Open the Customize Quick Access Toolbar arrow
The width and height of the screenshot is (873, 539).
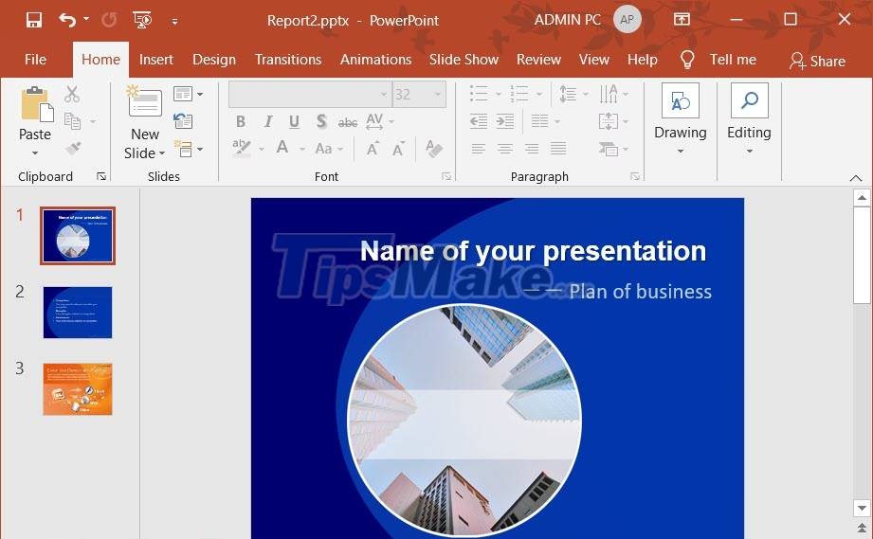tap(174, 22)
